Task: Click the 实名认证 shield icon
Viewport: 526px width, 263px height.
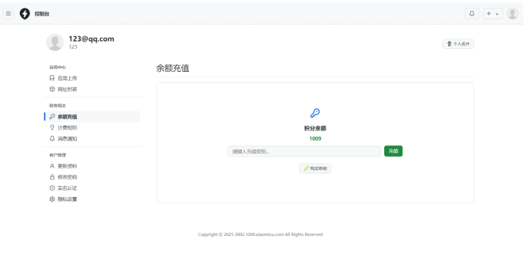Action: tap(52, 188)
